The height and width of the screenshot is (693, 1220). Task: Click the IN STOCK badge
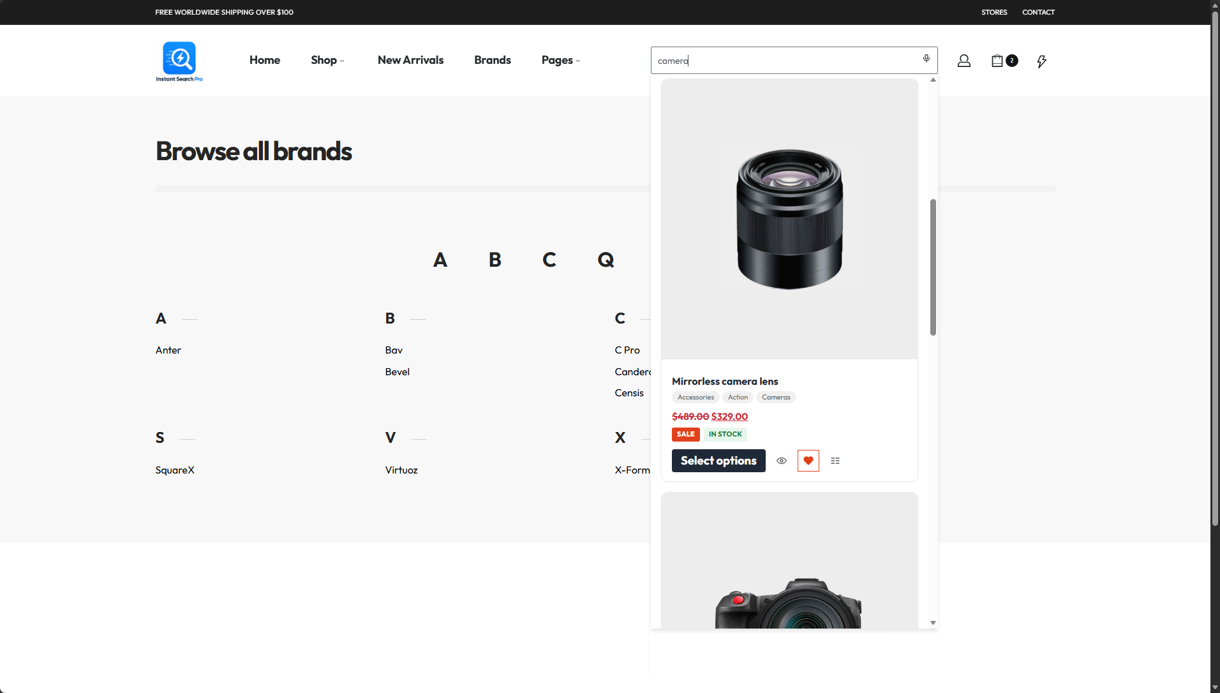(725, 435)
